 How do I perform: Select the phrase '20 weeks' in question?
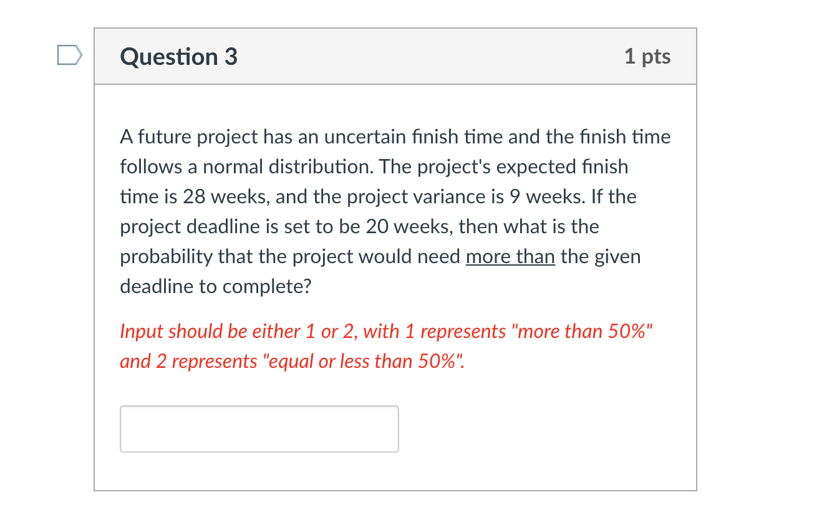click(405, 226)
